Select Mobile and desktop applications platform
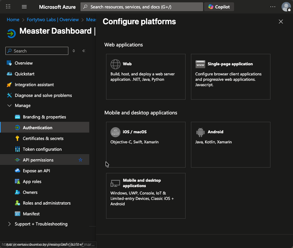 145,196
